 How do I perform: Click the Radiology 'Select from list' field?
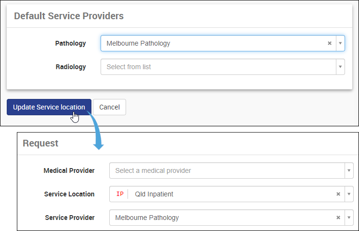(217, 67)
